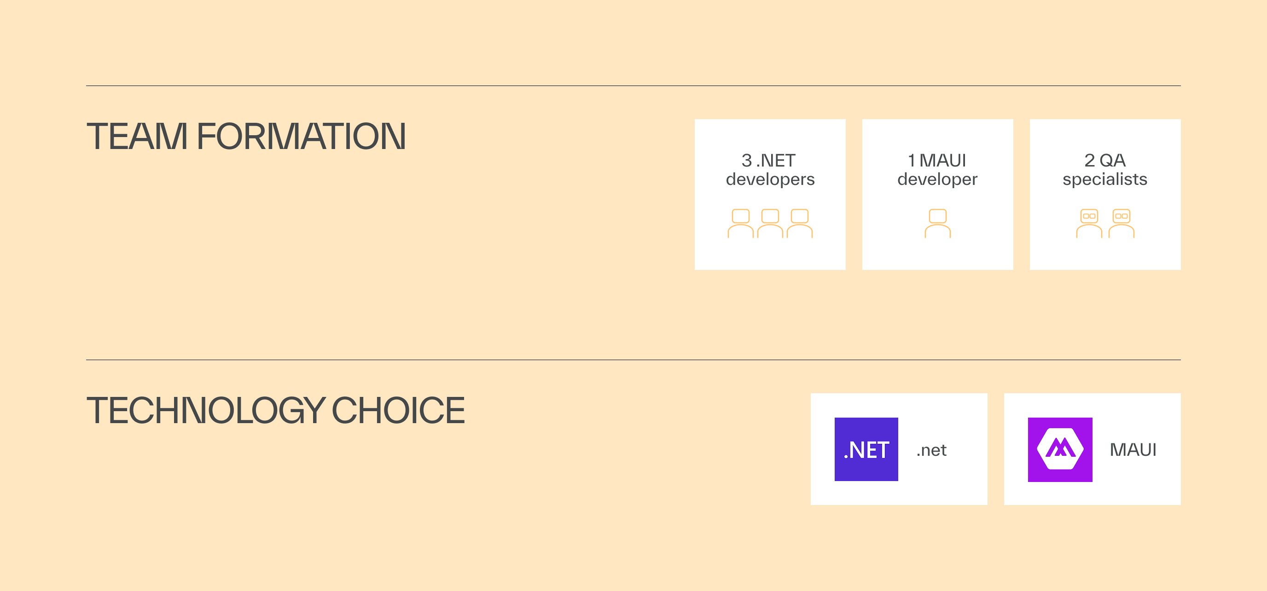Click the single MAUI developer person icon
1267x591 pixels.
938,224
